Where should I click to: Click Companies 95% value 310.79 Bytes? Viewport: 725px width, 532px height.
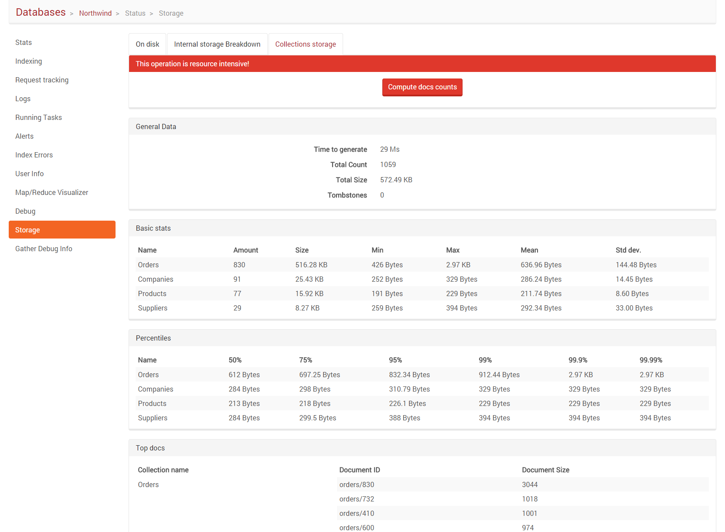pos(409,389)
